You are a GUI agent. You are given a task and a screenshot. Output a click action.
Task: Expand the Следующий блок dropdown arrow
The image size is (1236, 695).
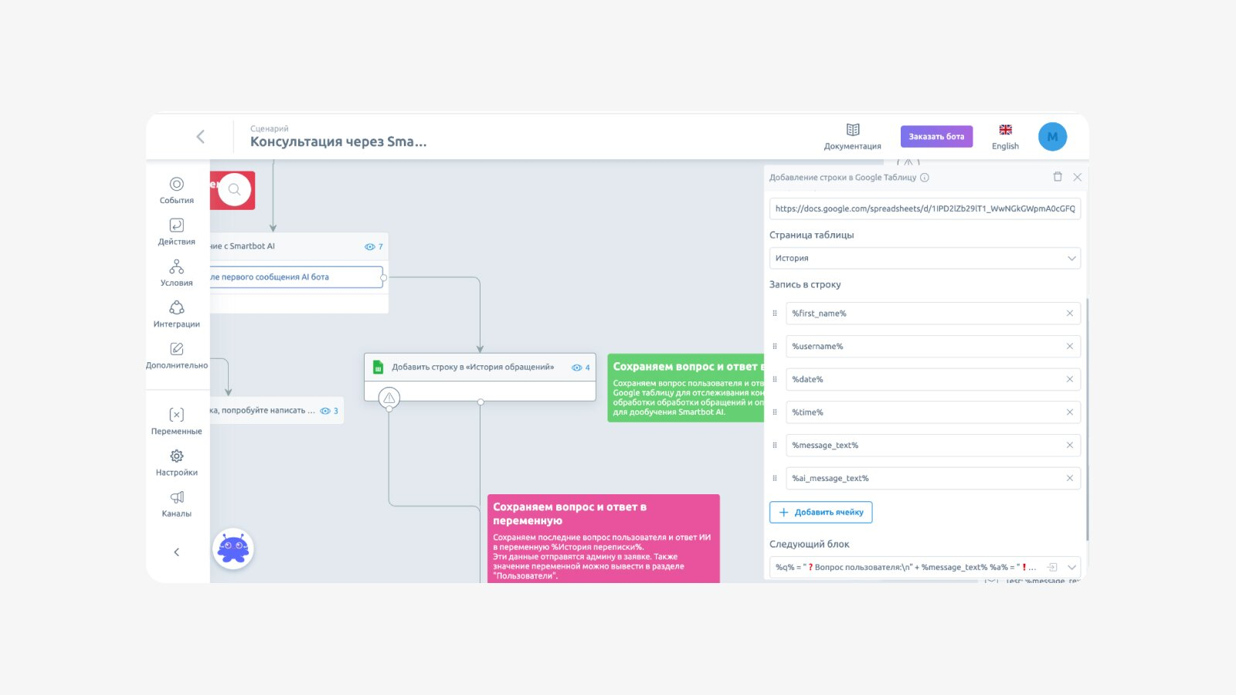coord(1071,567)
